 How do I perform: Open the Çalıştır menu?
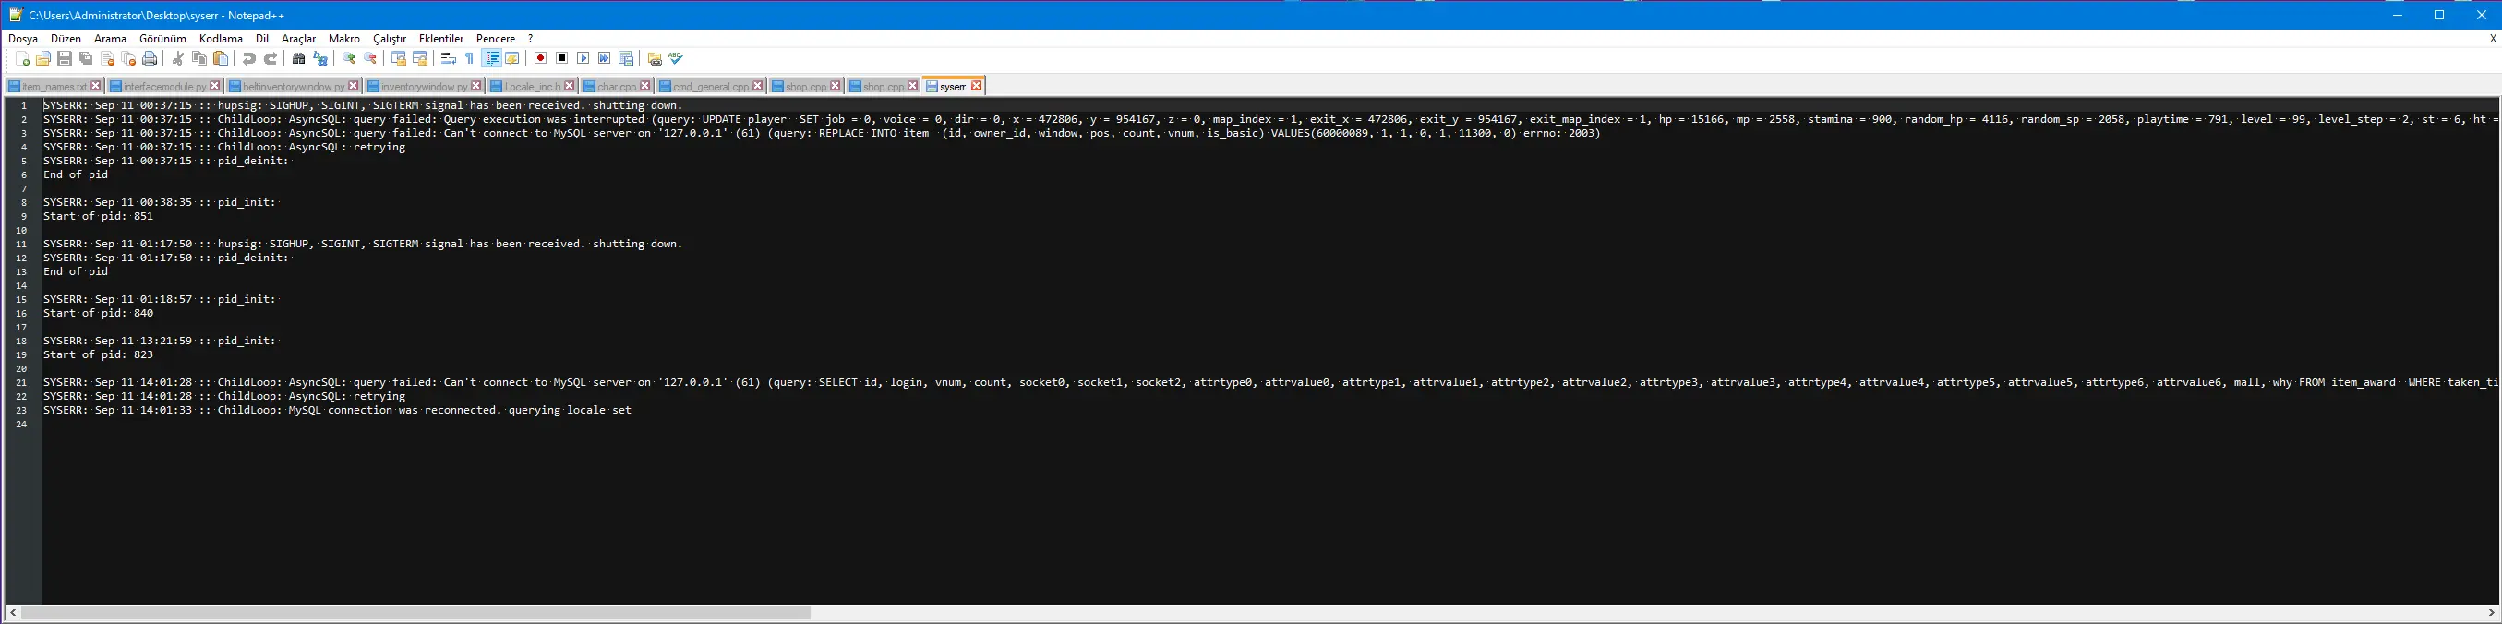[x=390, y=39]
